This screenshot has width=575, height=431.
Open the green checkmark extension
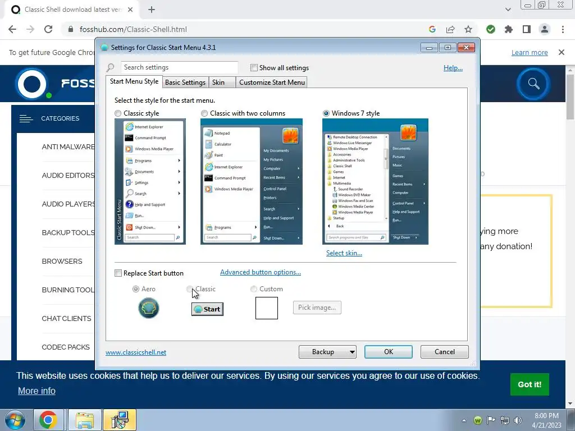click(x=491, y=29)
